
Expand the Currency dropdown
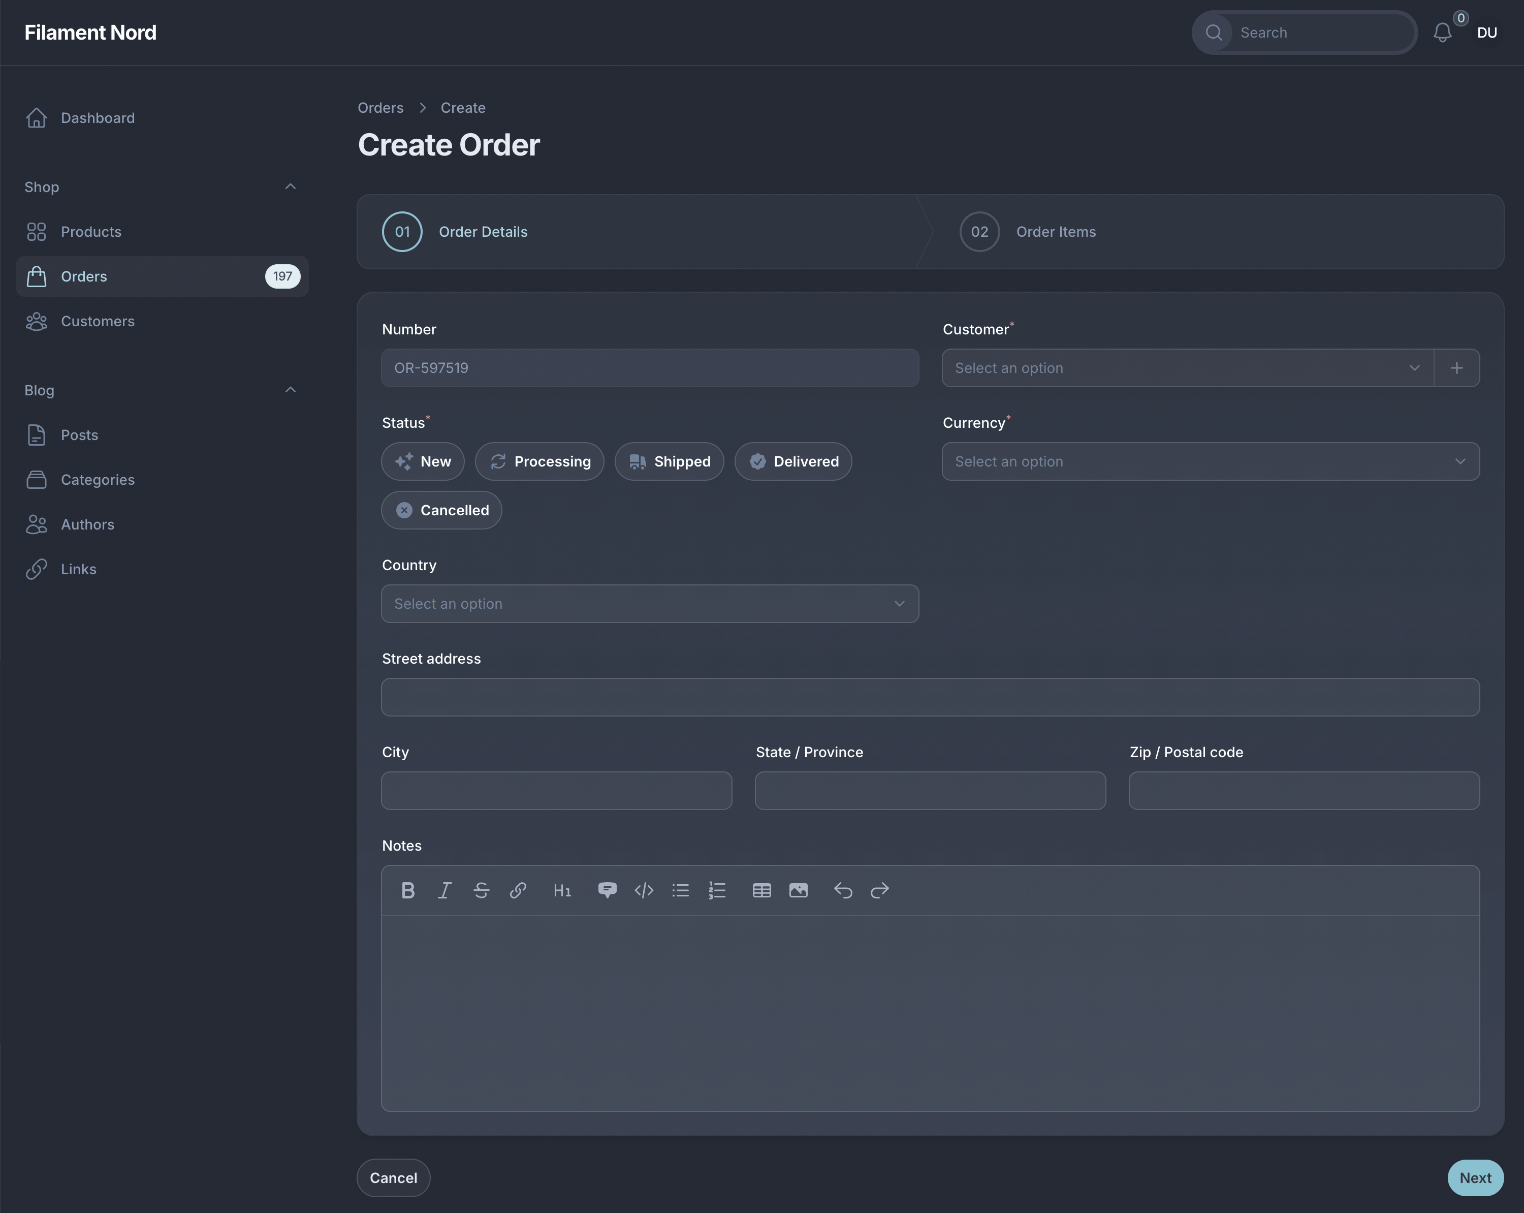pos(1210,462)
